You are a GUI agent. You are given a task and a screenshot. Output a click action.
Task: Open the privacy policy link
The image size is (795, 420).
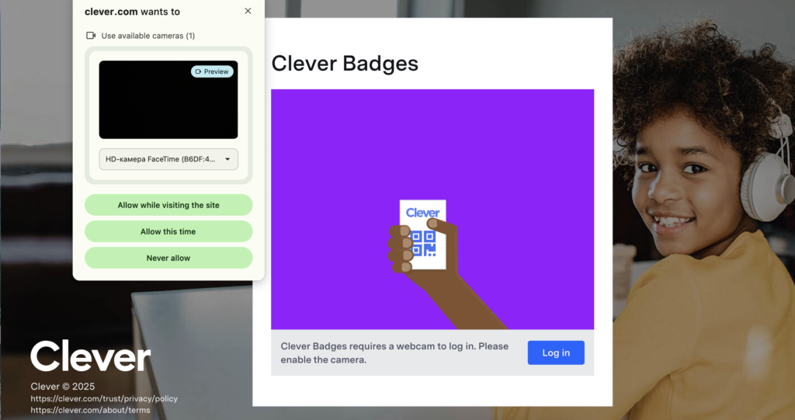click(104, 399)
